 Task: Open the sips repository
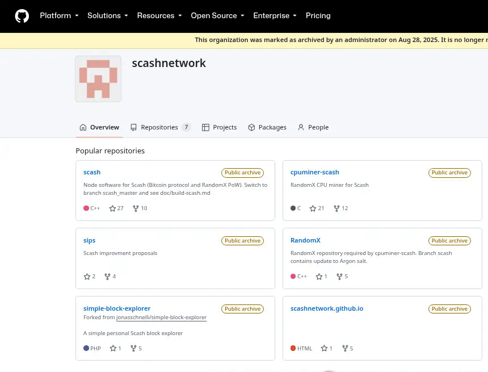pos(89,240)
